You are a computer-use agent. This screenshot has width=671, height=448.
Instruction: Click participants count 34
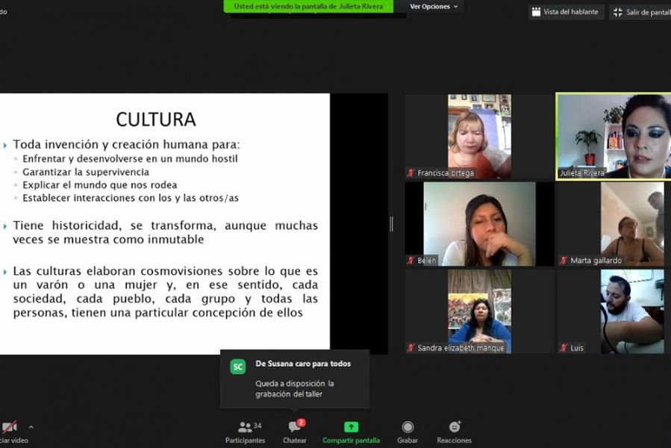258,426
